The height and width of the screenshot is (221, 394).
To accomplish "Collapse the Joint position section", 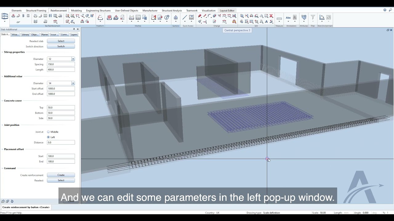I will 2,125.
